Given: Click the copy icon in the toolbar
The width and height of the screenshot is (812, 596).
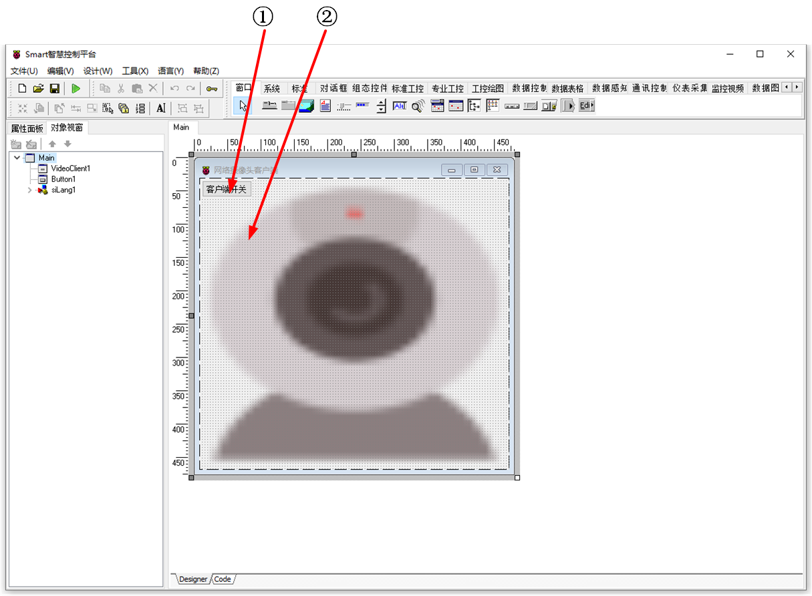Looking at the screenshot, I should click(x=104, y=88).
